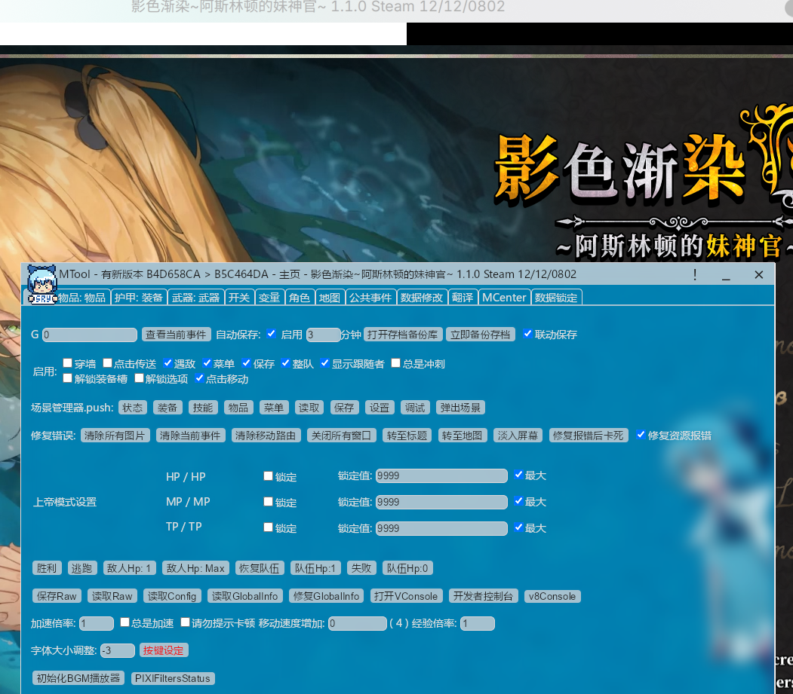This screenshot has height=694, width=793.
Task: Click the HP 锁定值 9999 input field
Action: point(441,475)
